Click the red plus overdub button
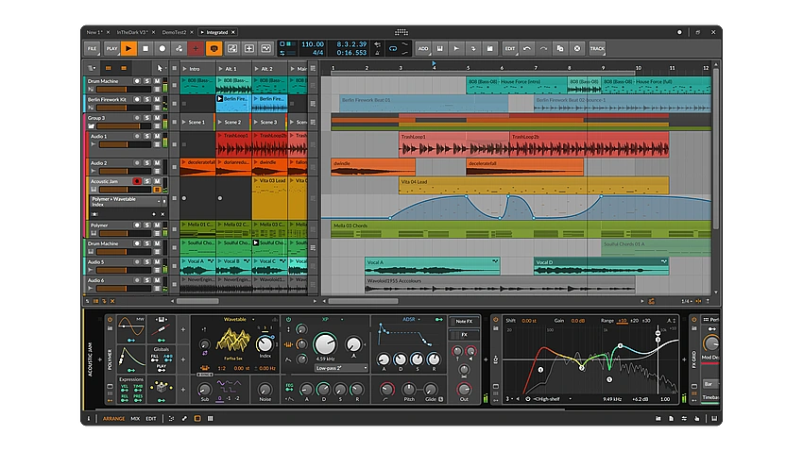 tap(196, 48)
